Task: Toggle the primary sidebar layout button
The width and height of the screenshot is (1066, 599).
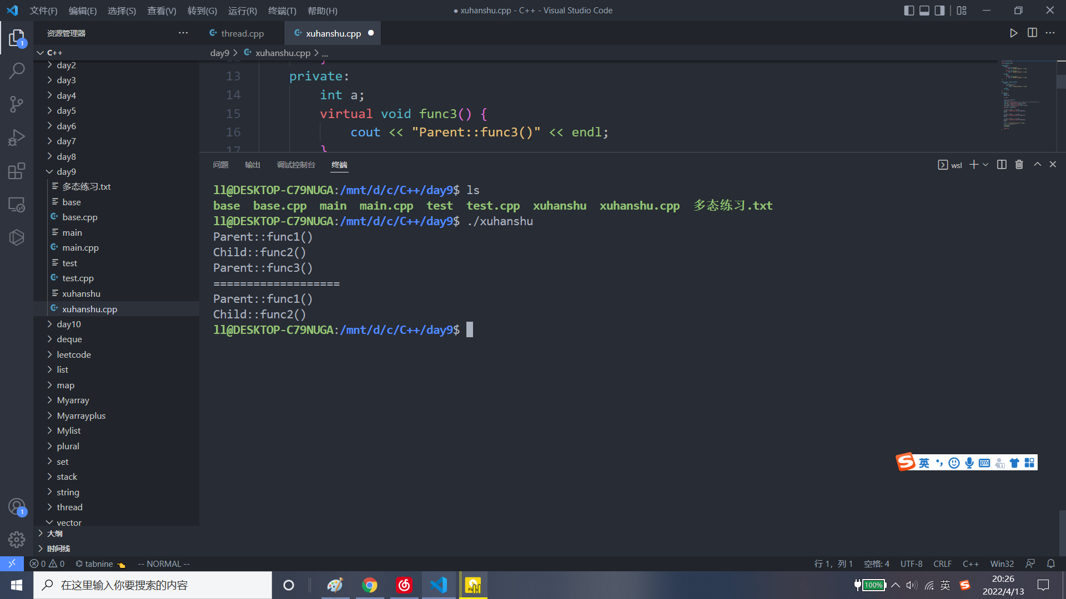Action: [x=909, y=11]
